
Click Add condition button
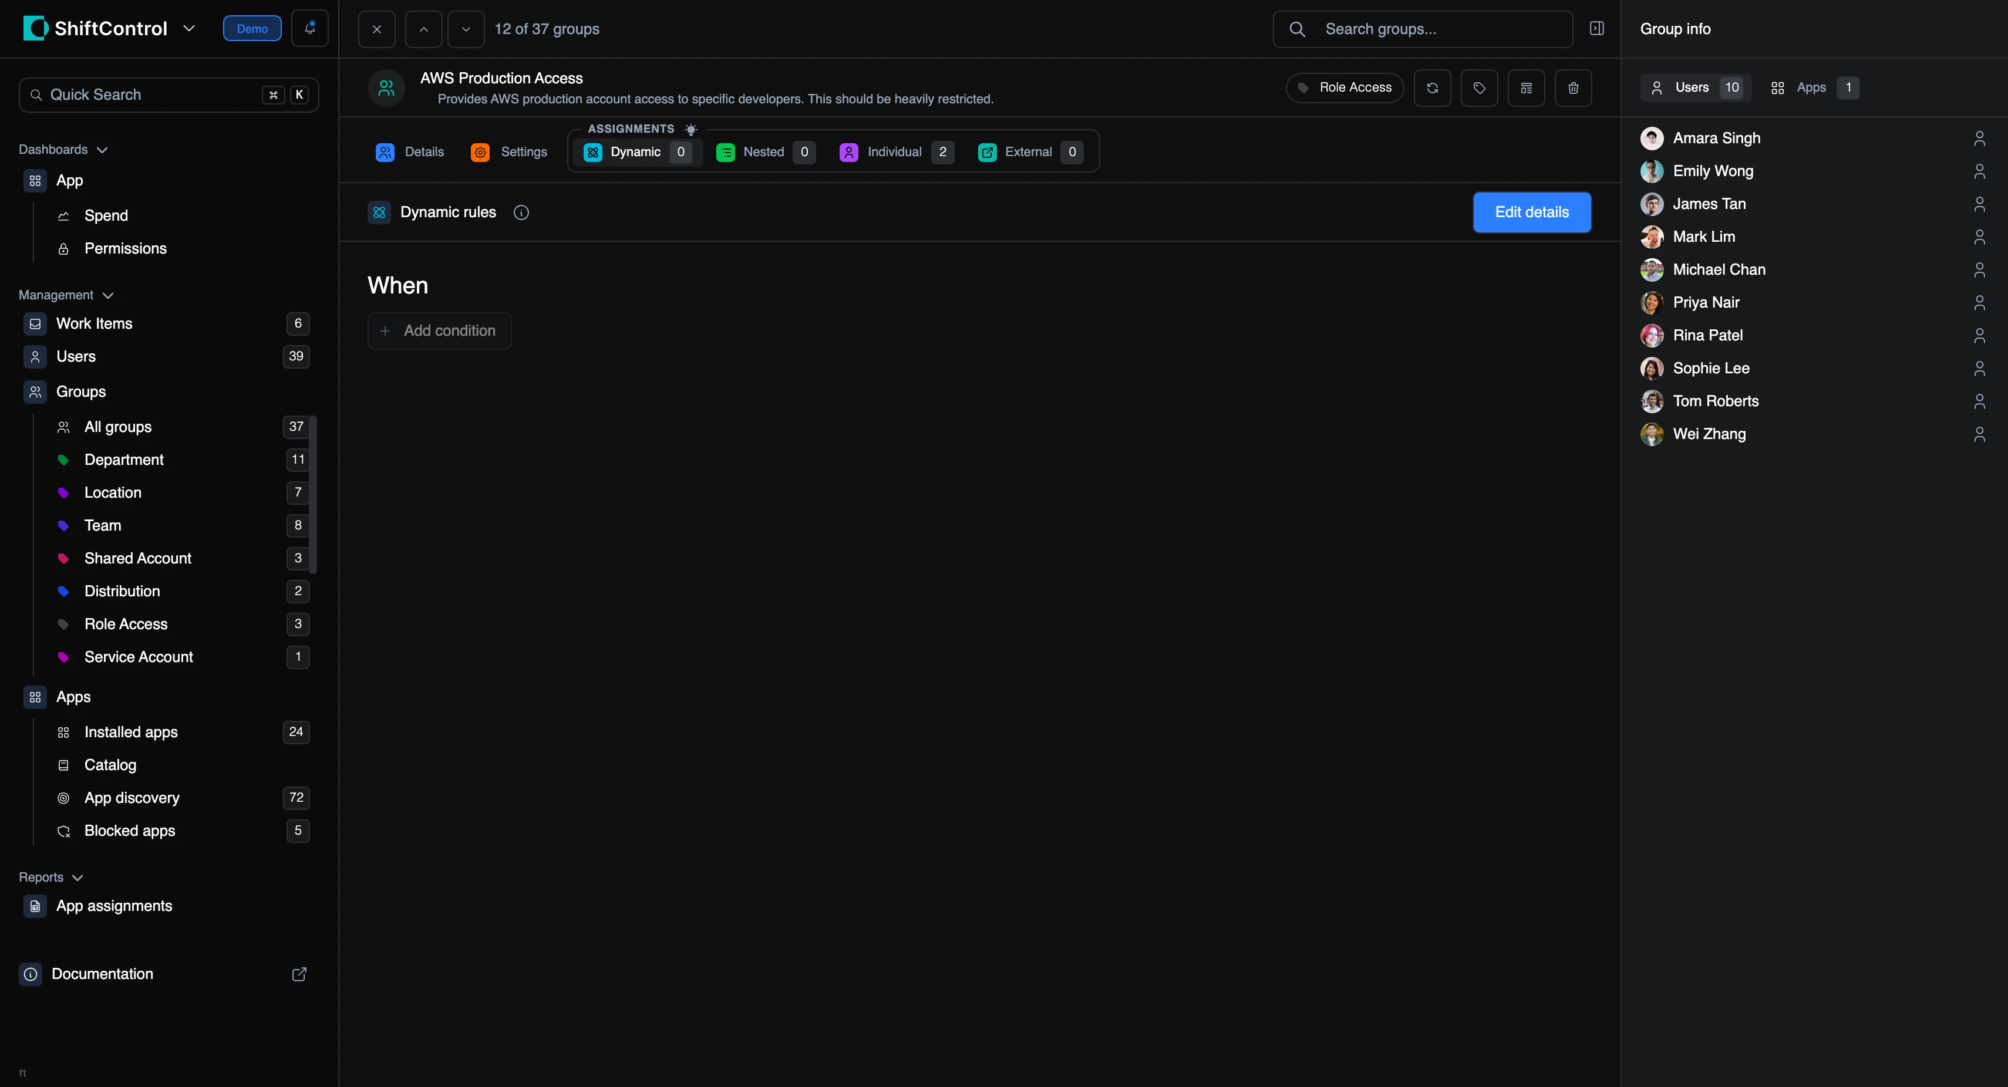point(440,331)
